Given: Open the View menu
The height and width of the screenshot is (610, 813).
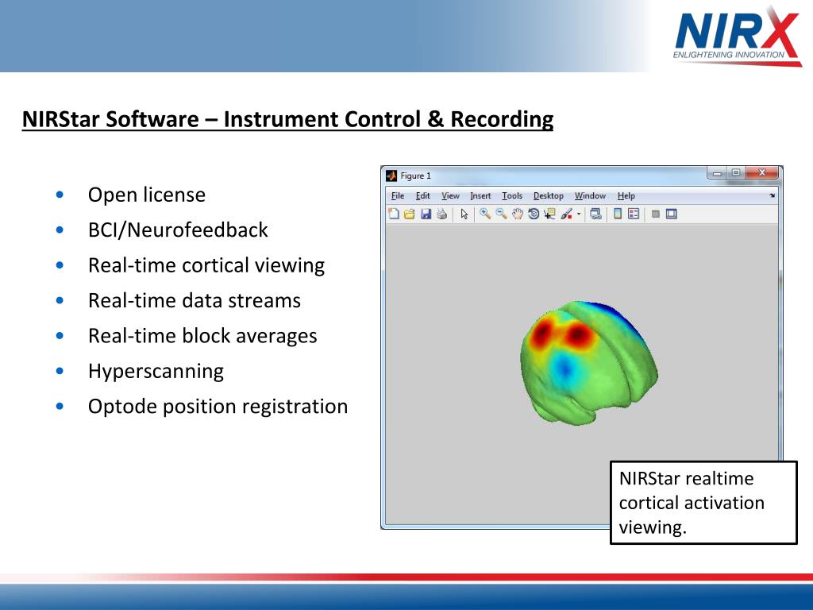Looking at the screenshot, I should pos(450,195).
